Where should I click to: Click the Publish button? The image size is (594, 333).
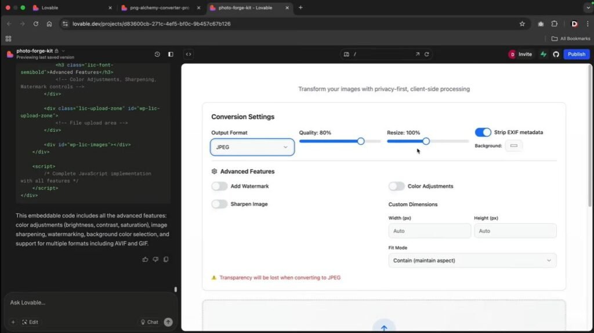[576, 54]
